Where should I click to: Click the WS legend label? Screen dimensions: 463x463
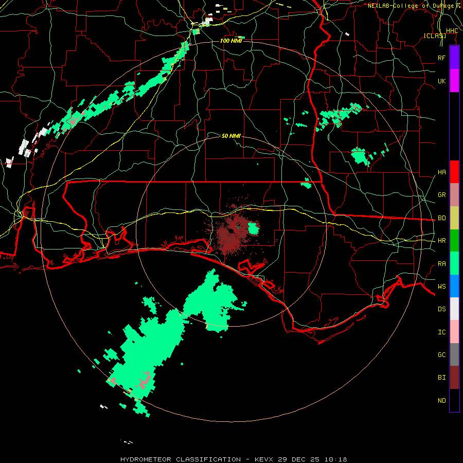441,286
